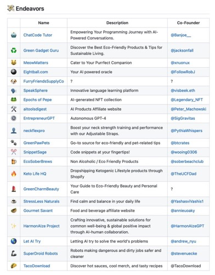
Task: Visit the @jacksonfall co-founder profile
Action: coord(182,51)
